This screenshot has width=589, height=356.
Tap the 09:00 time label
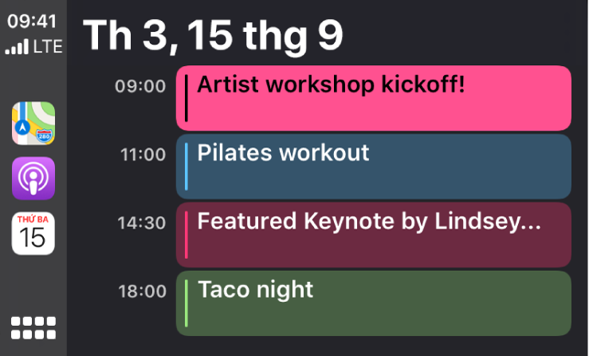(x=140, y=86)
